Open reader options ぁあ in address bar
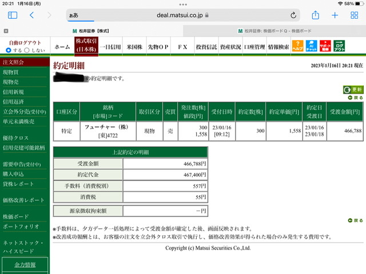This screenshot has height=274, width=366. point(74,15)
